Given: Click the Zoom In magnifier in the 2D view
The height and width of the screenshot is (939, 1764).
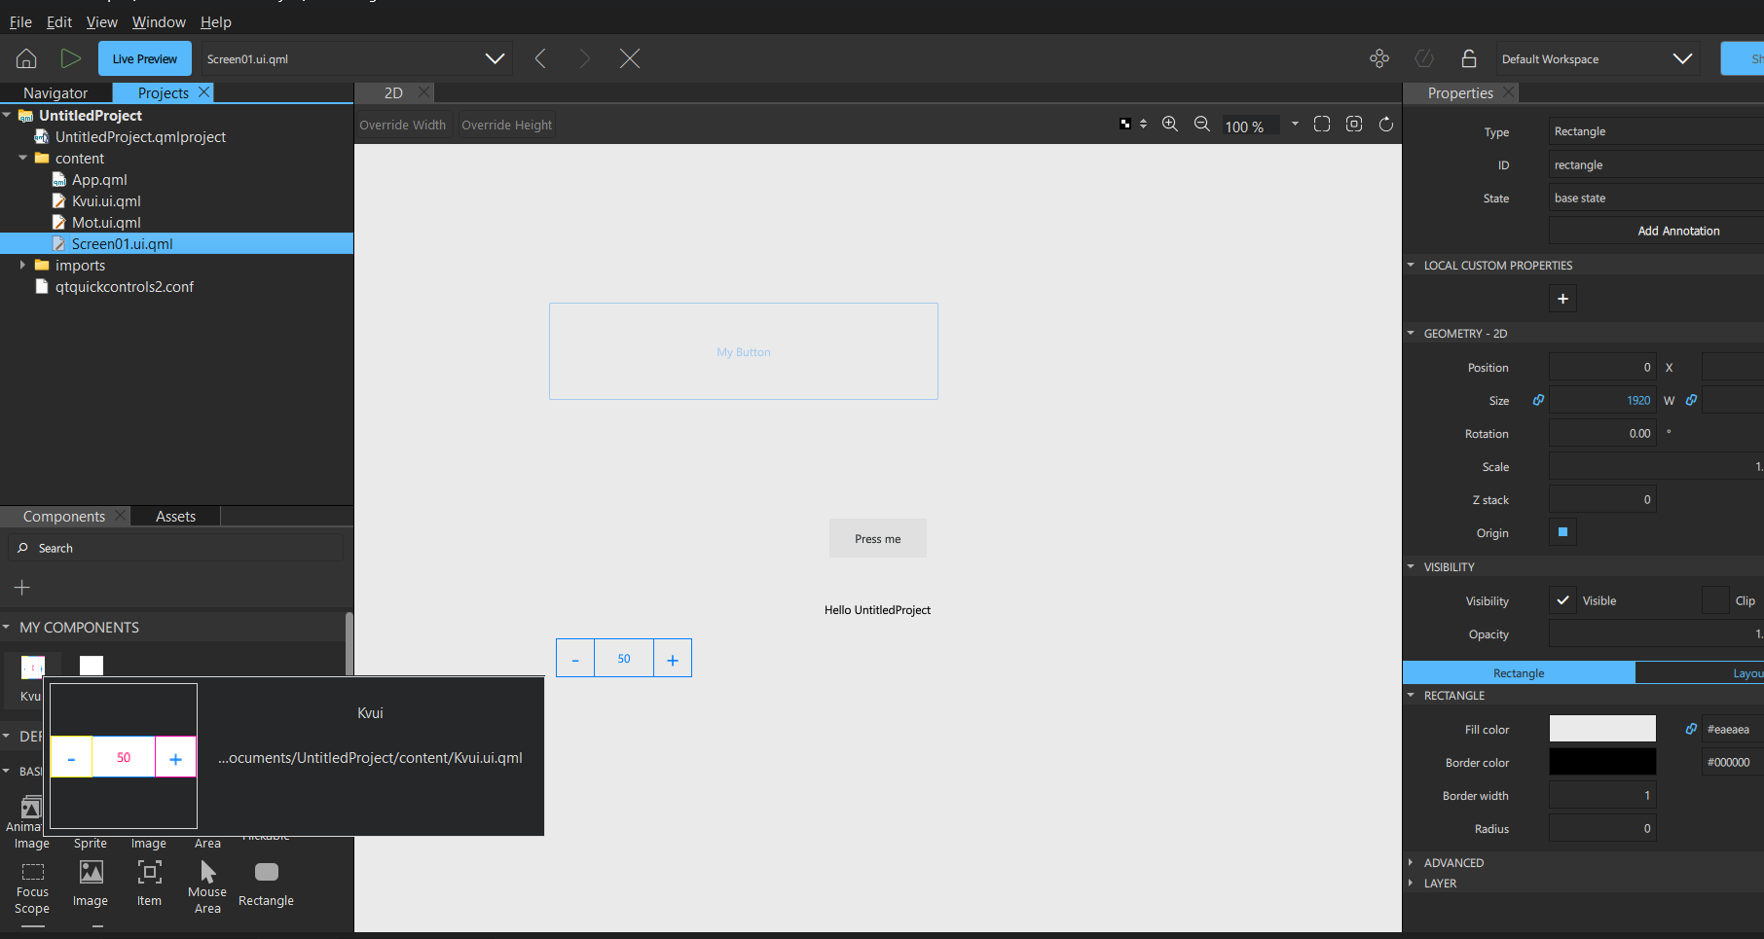Looking at the screenshot, I should 1170,124.
